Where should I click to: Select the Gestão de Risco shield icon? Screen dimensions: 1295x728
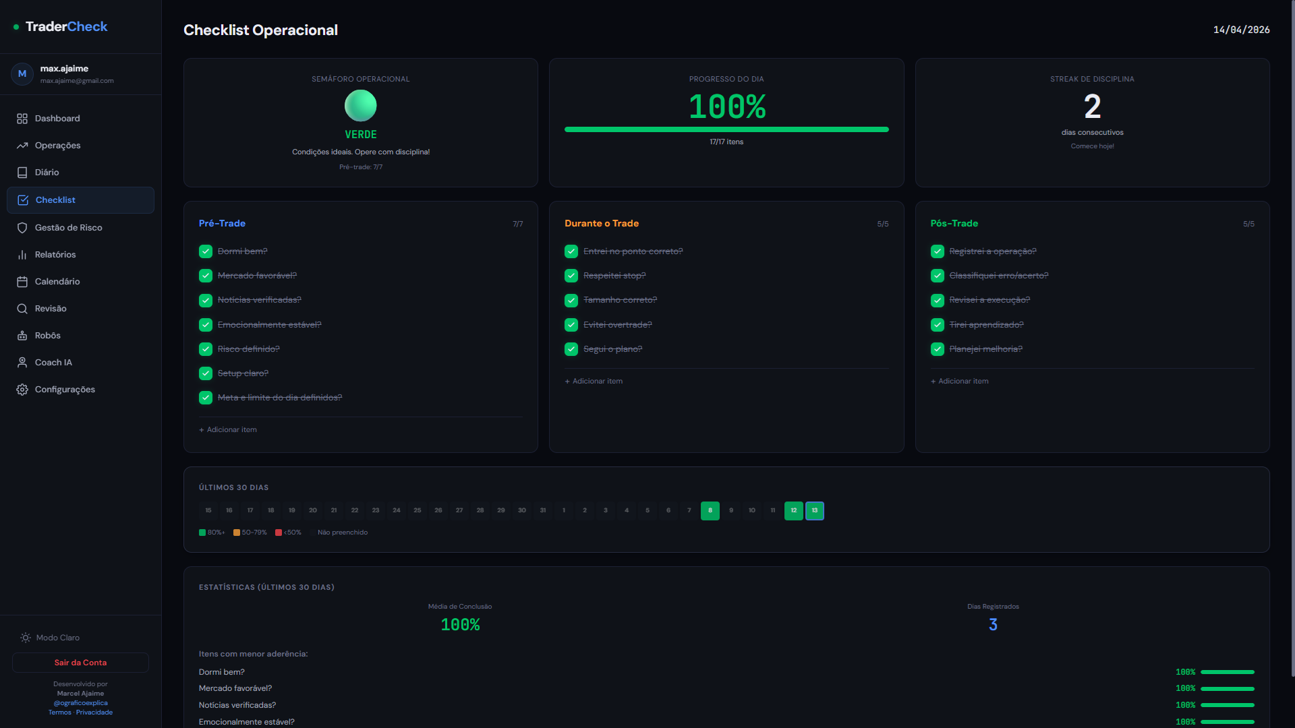point(22,227)
